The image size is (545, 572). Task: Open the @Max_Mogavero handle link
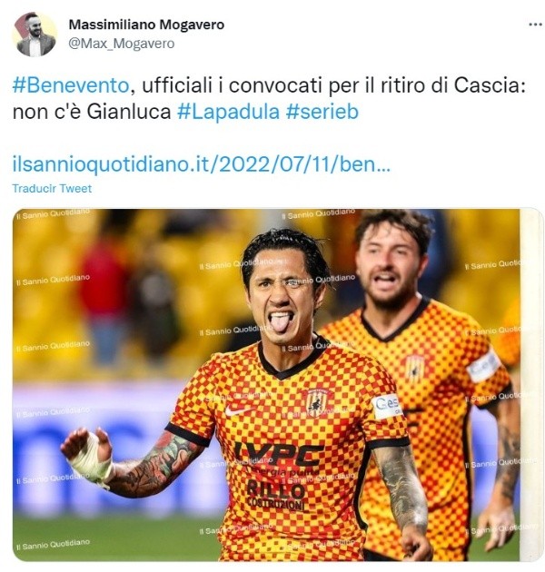[x=122, y=44]
